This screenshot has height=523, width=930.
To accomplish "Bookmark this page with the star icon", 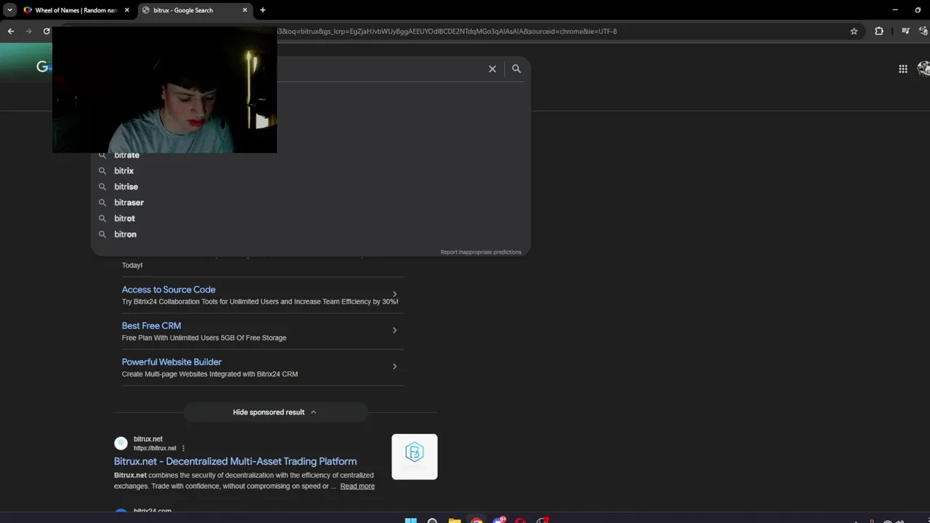I will click(854, 31).
